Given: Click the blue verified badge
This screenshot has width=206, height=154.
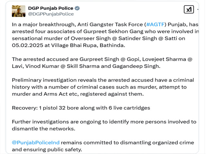Looking at the screenshot, I should point(77,8).
